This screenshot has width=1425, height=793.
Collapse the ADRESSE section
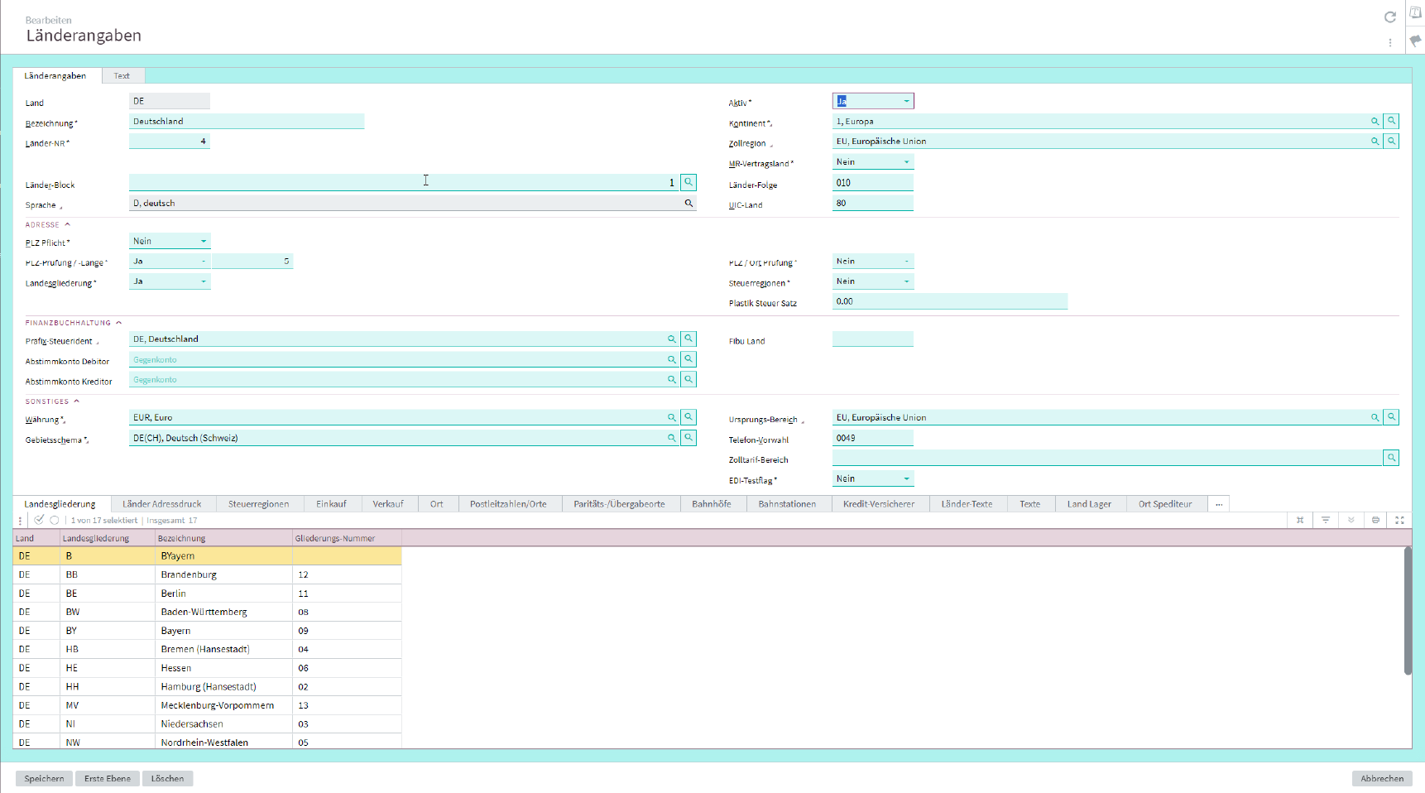point(68,224)
